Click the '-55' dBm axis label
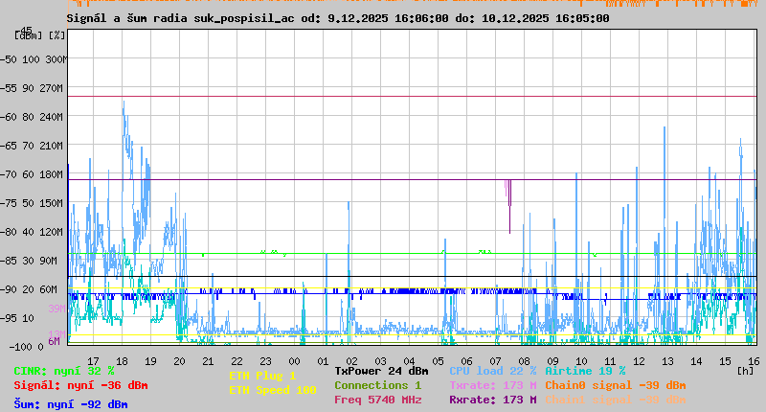Viewport: 766px width, 412px height. pos(9,88)
